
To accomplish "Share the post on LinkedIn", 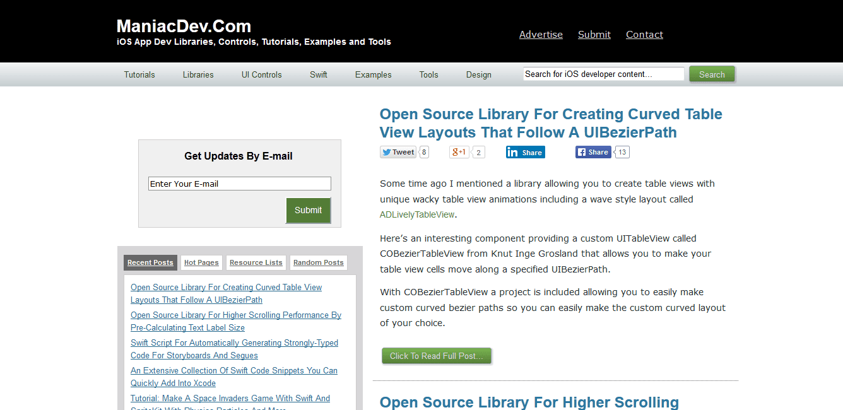I will [525, 152].
